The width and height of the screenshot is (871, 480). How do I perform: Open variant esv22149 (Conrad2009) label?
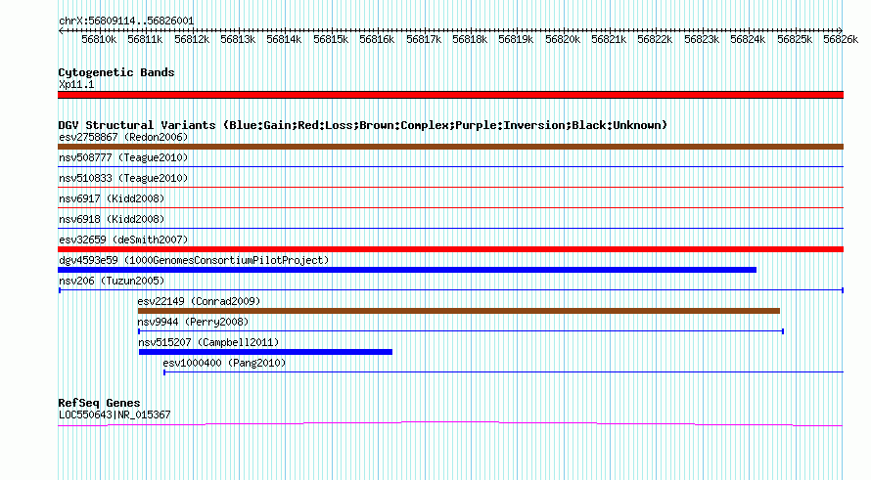pyautogui.click(x=199, y=301)
